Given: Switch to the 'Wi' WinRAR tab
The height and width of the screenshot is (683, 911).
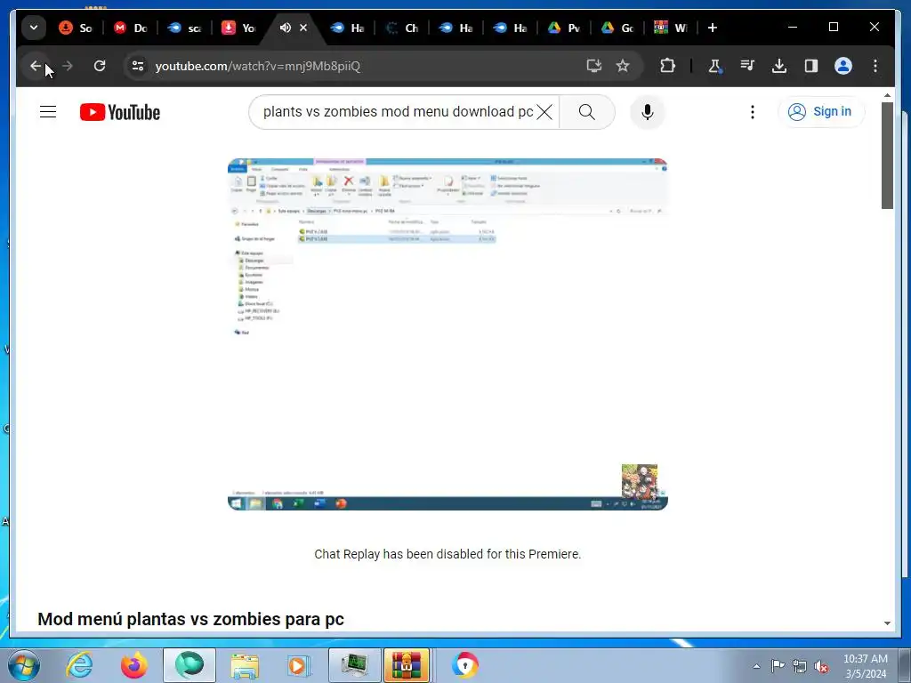Looking at the screenshot, I should pyautogui.click(x=672, y=28).
